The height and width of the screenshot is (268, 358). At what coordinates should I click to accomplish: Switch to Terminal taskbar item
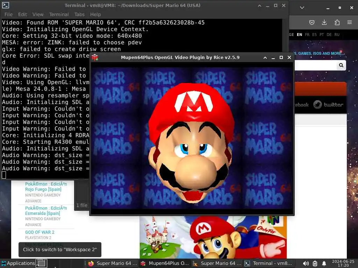pos(268,263)
